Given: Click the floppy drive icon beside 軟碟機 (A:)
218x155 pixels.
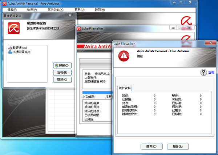Looking at the screenshot, I should click(10, 48).
